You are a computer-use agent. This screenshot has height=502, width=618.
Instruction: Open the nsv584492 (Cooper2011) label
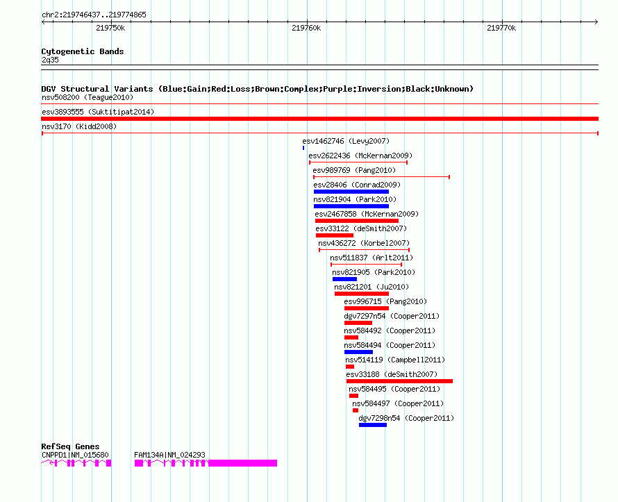pos(390,331)
